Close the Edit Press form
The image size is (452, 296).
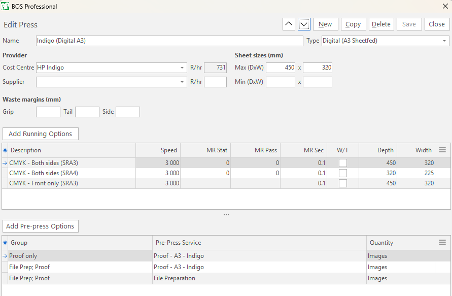(x=437, y=24)
